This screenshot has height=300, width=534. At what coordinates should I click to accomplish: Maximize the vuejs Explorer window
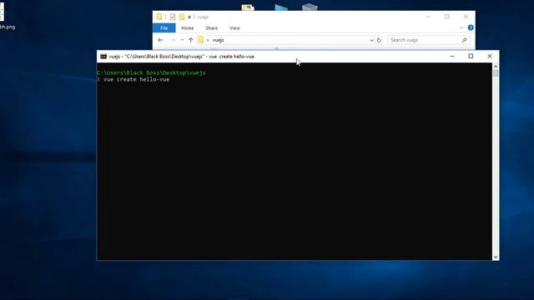pos(447,17)
